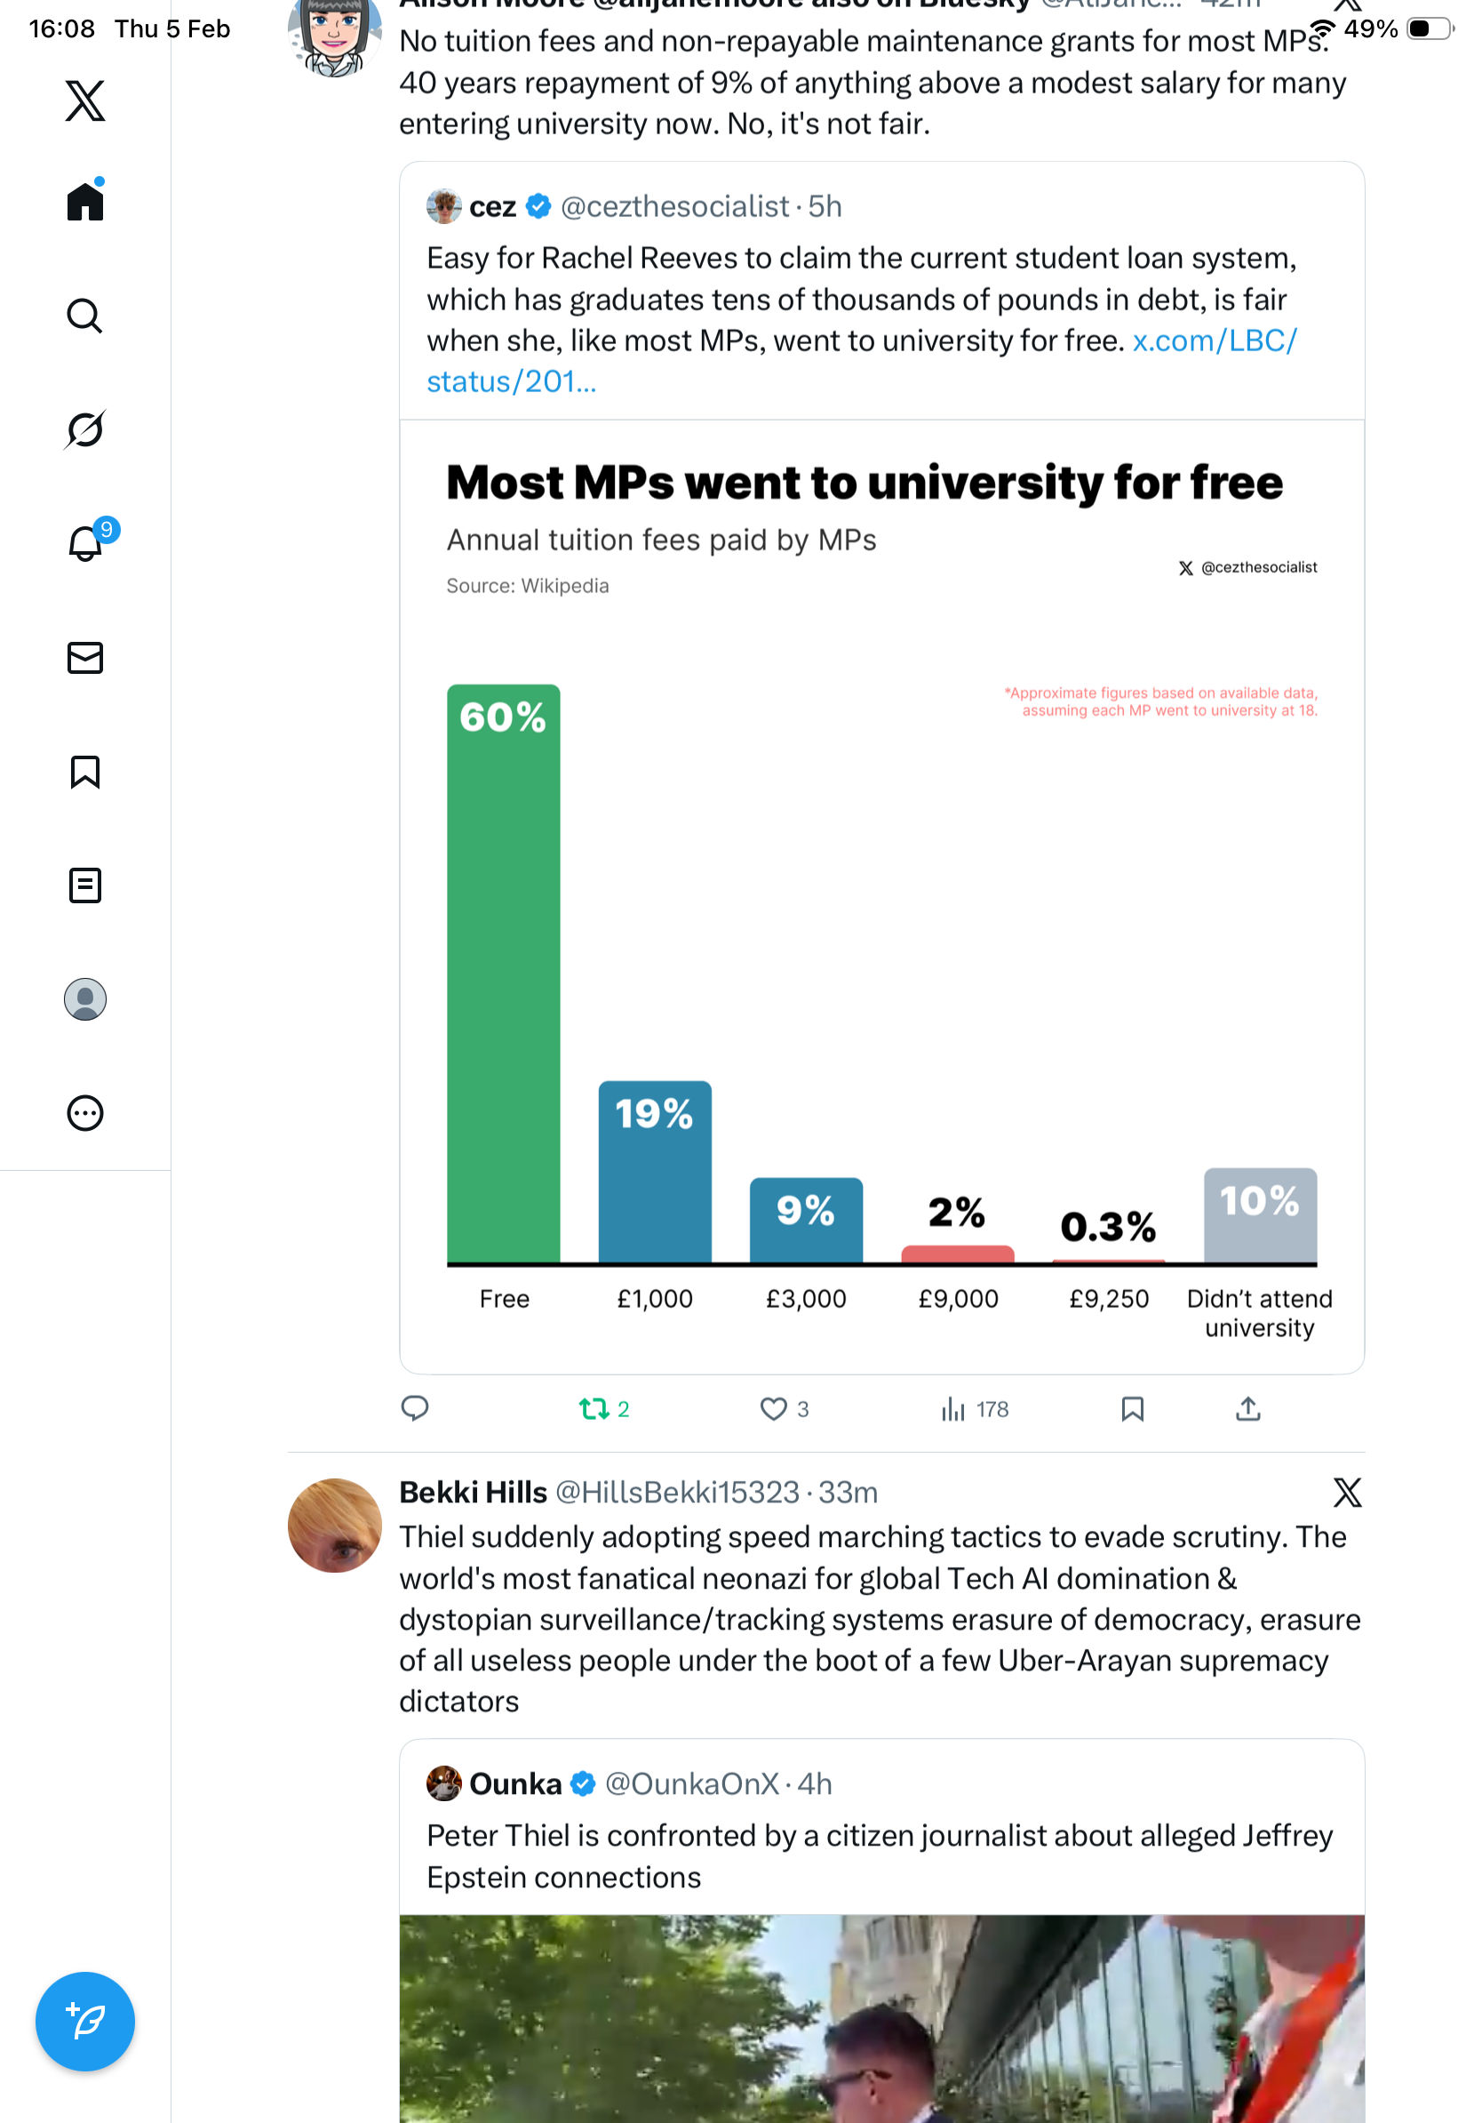Toggle bookmark on Alison Moore's post
1482x2123 pixels.
1132,1408
